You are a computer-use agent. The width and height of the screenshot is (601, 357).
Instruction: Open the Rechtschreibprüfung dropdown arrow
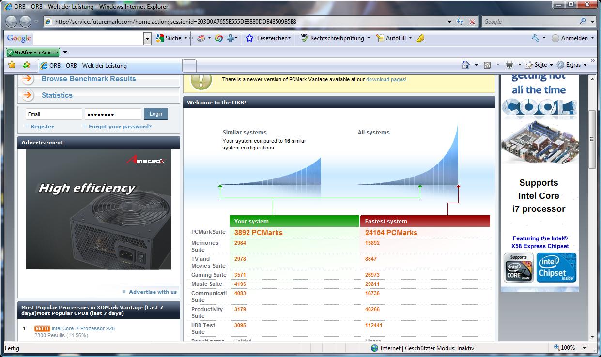click(x=369, y=38)
